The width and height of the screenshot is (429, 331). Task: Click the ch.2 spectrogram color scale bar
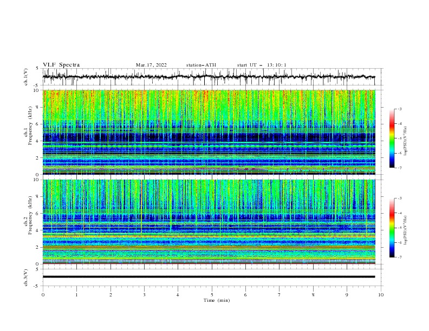pos(392,228)
